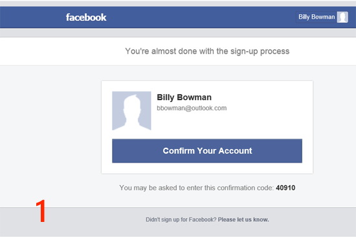Select the large profile silhouette picture
The width and height of the screenshot is (356, 240).
[x=131, y=110]
